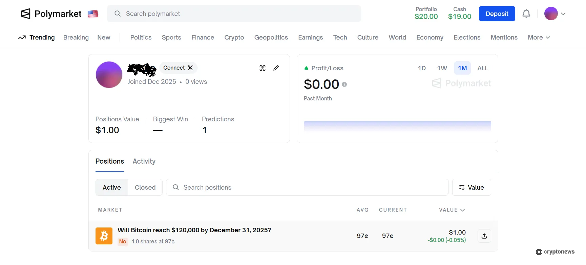Click the share icon on Bitcoin position

pos(484,236)
